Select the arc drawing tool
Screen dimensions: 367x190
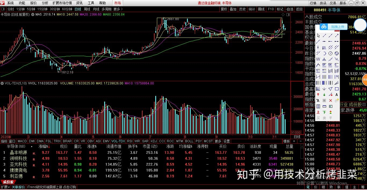pos(324,53)
